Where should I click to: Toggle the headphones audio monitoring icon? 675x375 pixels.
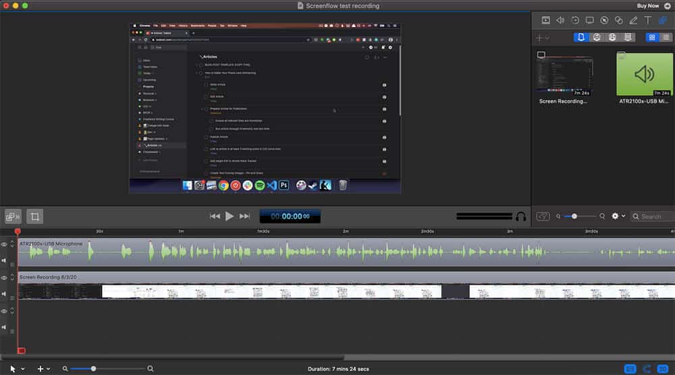coord(521,217)
